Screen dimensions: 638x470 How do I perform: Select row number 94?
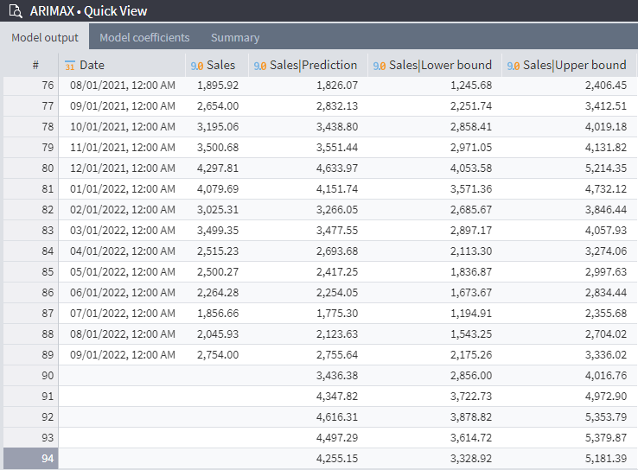[x=31, y=459]
